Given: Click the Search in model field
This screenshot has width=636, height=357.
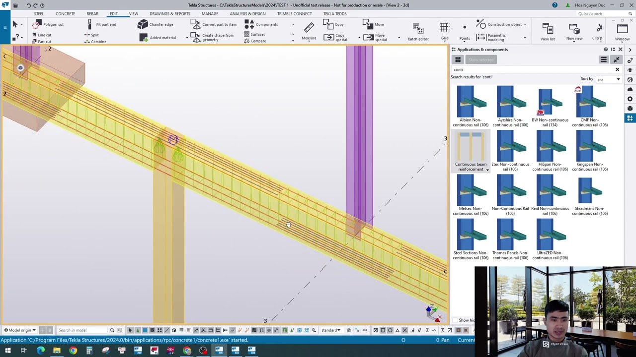Looking at the screenshot, I should click(82, 330).
